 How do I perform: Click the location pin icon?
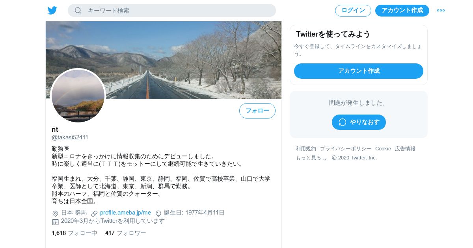coord(55,213)
